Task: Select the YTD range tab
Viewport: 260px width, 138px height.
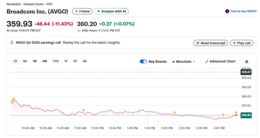Action: (56, 61)
